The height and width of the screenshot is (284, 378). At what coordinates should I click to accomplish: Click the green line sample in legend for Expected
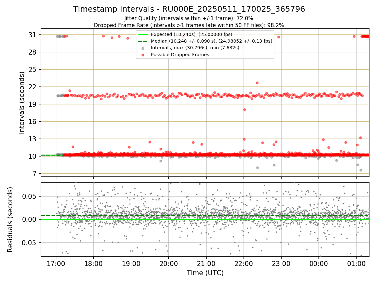143,34
